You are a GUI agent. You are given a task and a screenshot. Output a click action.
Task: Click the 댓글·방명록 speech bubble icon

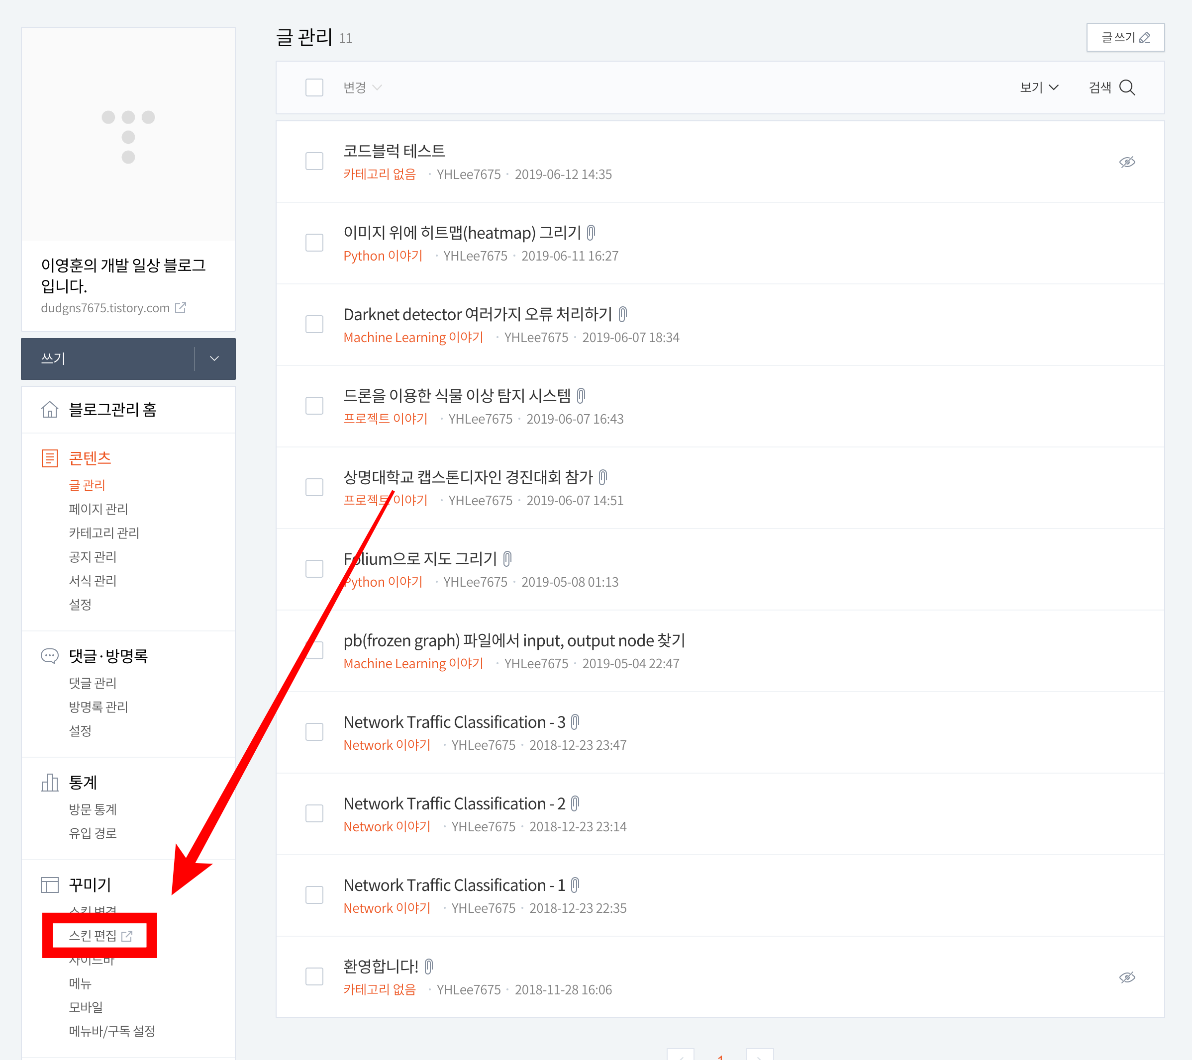[50, 656]
